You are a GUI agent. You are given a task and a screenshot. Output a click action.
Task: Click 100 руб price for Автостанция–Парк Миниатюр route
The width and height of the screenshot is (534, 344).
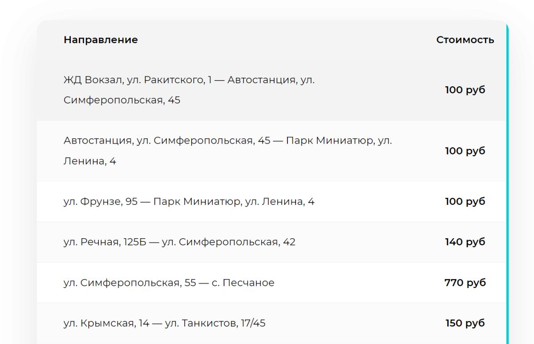[465, 151]
